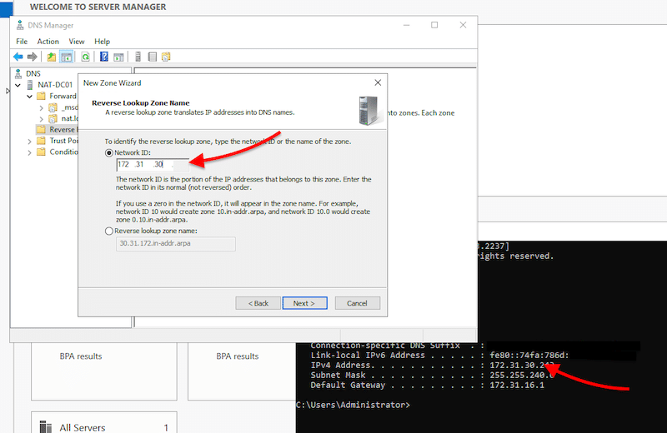
Task: Expand the Trust Points node
Action: 29,142
